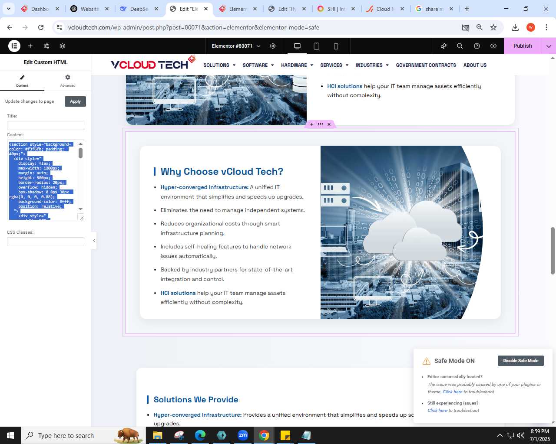
Task: Click the vCloud Tech logo
Action: tap(153, 63)
